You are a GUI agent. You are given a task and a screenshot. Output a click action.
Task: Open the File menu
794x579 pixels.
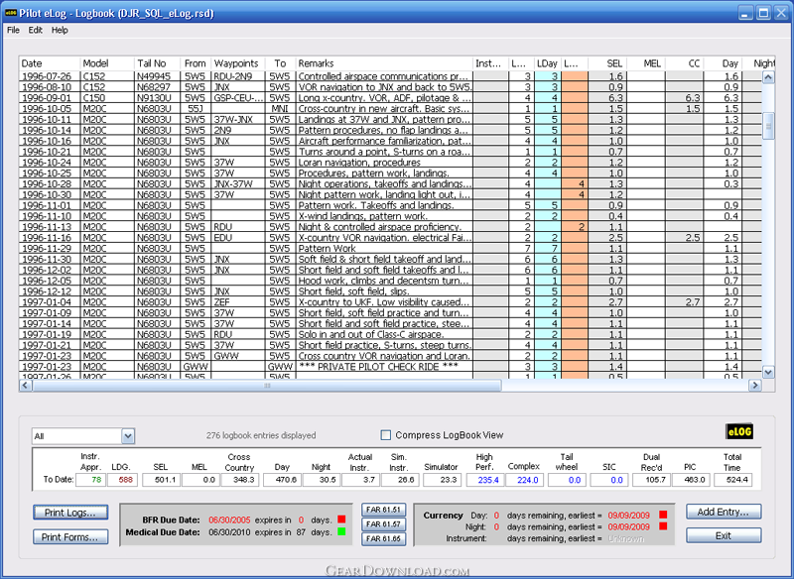click(13, 30)
